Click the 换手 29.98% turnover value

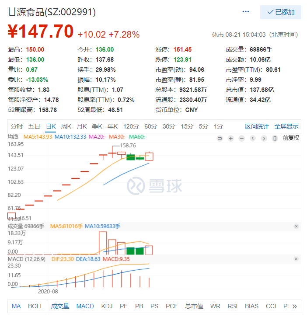pyautogui.click(x=105, y=70)
